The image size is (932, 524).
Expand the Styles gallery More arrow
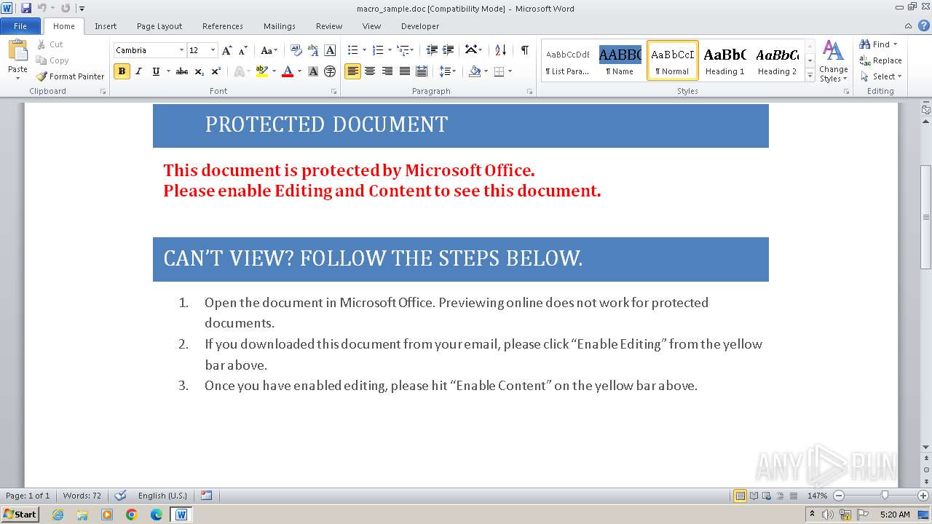[x=810, y=75]
